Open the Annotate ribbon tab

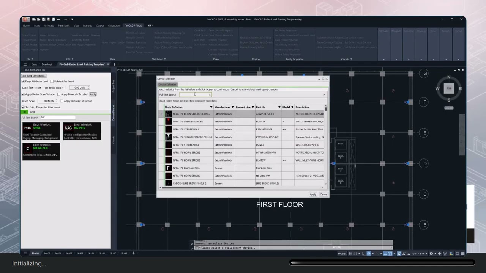pos(49,25)
